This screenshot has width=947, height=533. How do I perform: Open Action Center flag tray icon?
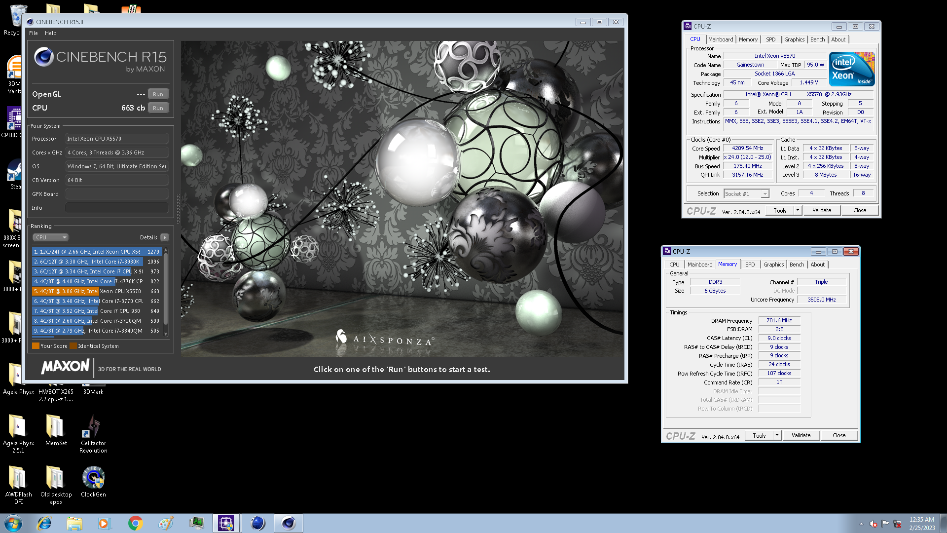885,524
